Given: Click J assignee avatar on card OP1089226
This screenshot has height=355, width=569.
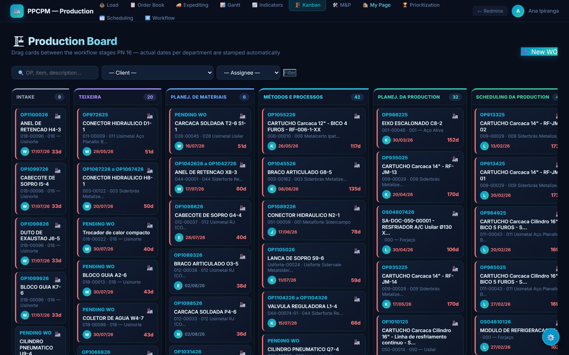Looking at the screenshot, I should click(272, 232).
